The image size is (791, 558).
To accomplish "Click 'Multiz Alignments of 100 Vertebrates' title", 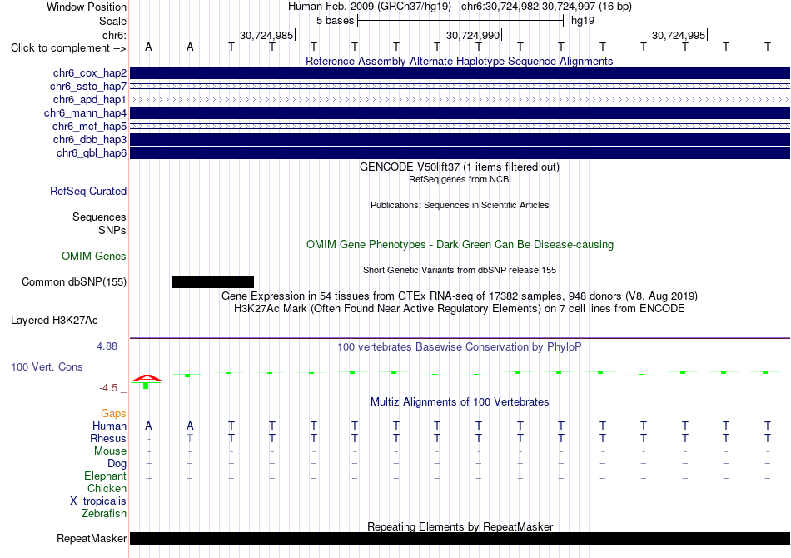I will click(460, 402).
